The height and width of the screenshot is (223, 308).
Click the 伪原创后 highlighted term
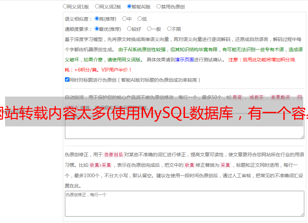114,155
